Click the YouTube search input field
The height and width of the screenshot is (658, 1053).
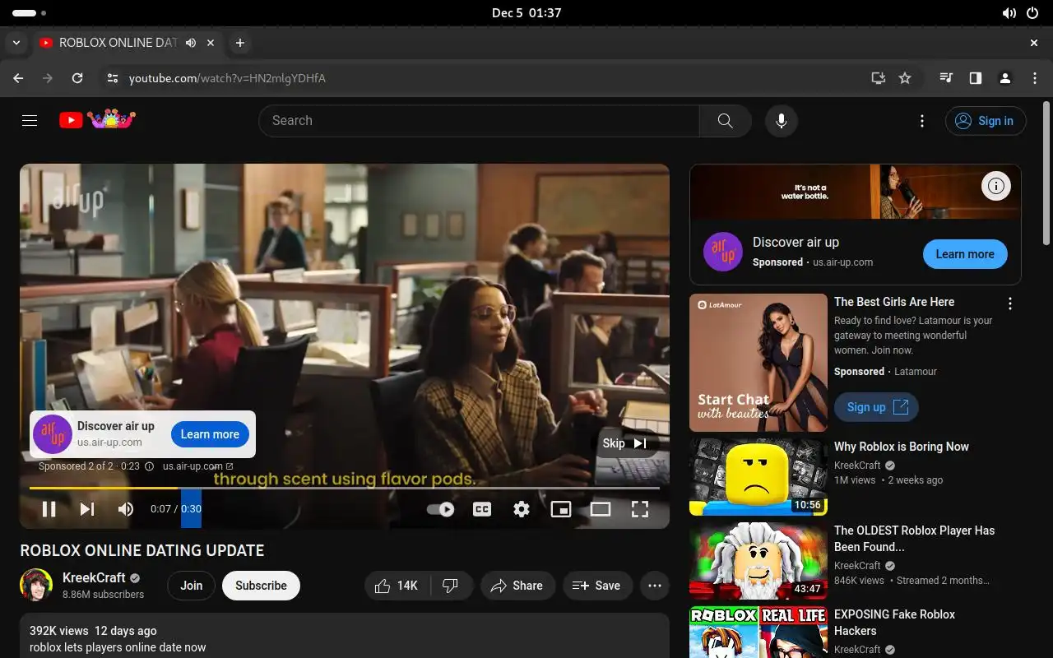pos(479,121)
